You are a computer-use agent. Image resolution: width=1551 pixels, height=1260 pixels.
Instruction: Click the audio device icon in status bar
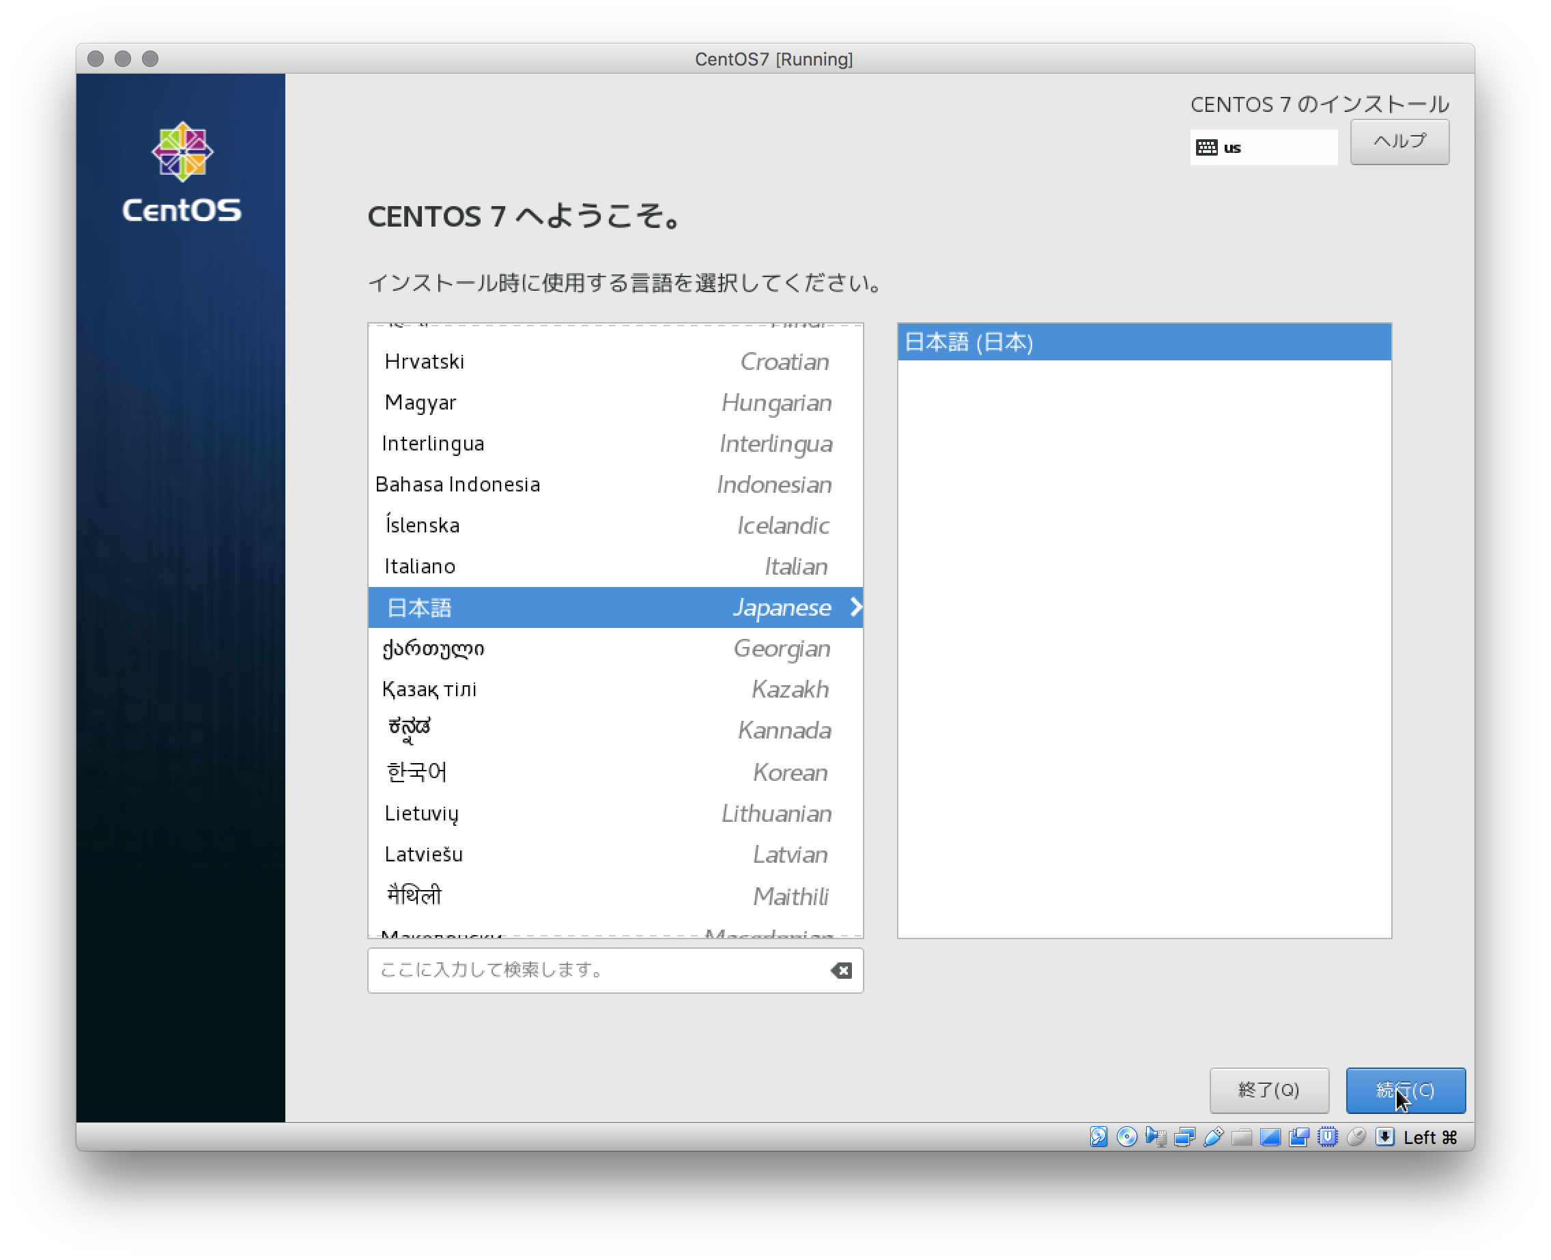tap(1155, 1136)
